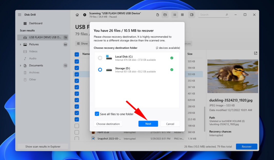Click the Dashboard grid icon

point(25,23)
